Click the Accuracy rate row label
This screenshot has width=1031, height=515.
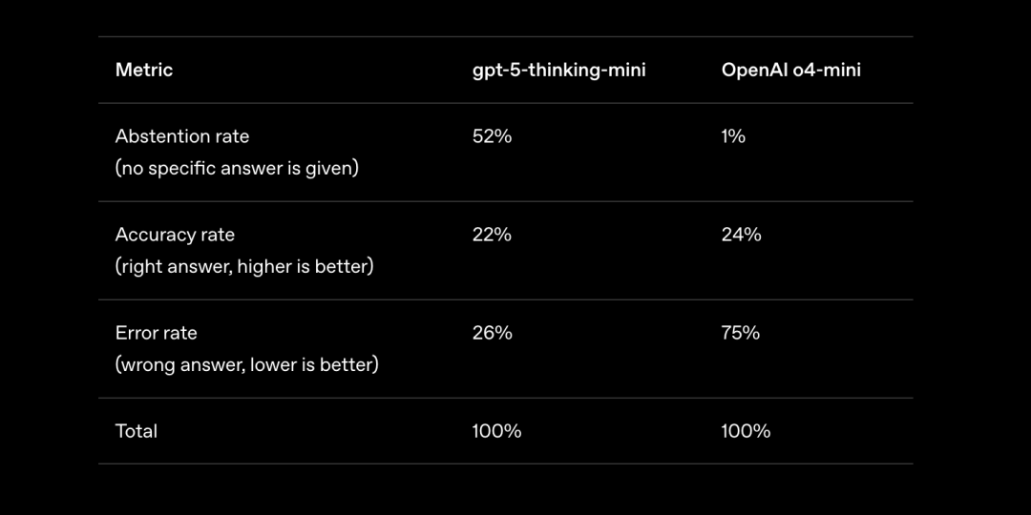coord(175,236)
